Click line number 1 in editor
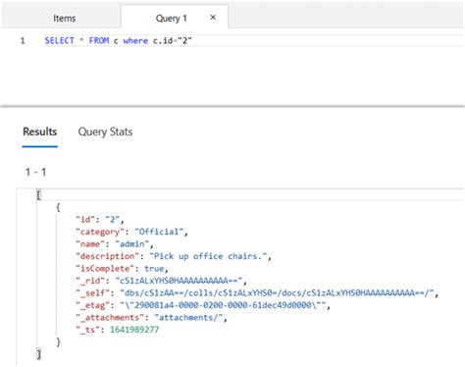This screenshot has width=465, height=367. (23, 40)
